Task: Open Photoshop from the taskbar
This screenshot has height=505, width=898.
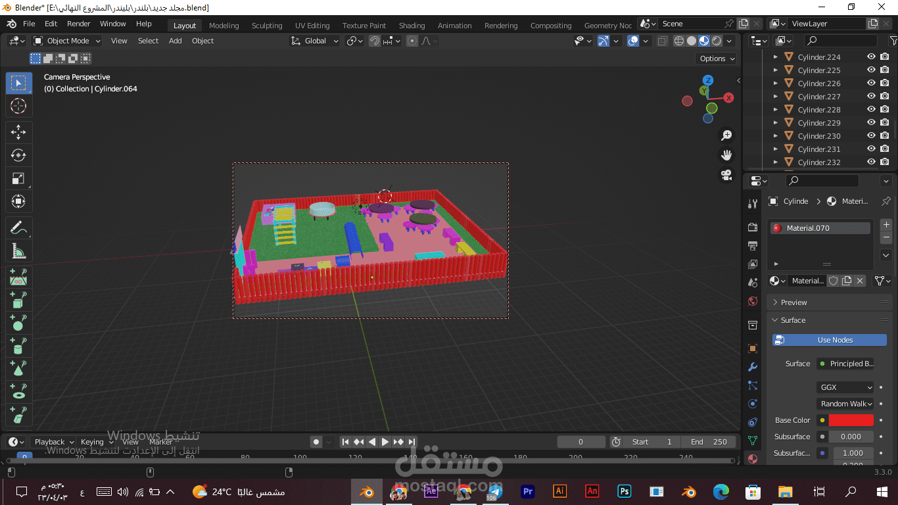Action: (x=624, y=491)
